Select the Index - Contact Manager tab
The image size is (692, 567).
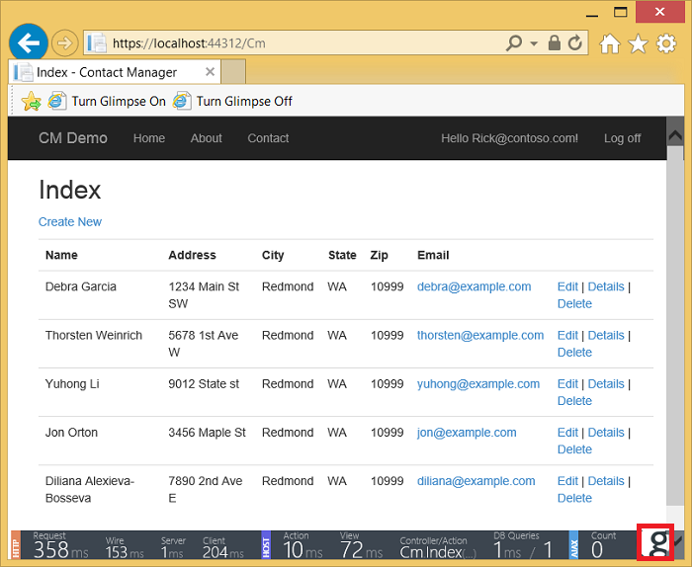coord(107,72)
